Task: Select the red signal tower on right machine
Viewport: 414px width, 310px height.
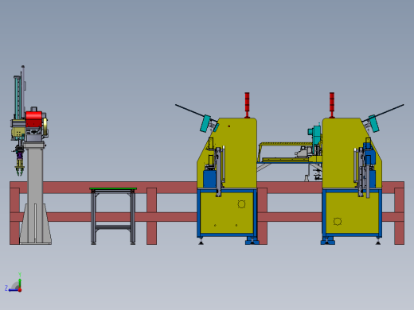Action: point(332,105)
